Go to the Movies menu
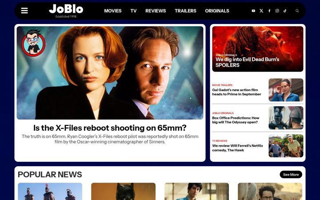The image size is (320, 200). (x=112, y=11)
